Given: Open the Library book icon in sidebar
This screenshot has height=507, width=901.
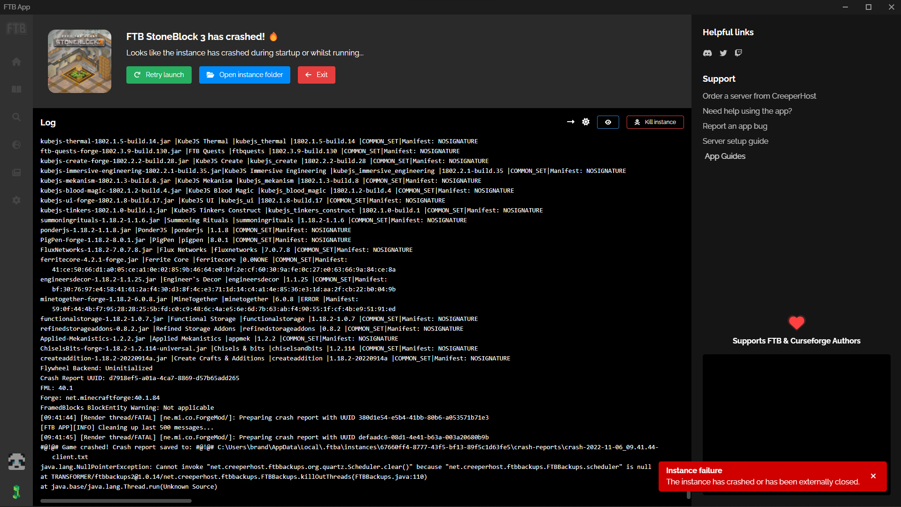Looking at the screenshot, I should [x=16, y=89].
